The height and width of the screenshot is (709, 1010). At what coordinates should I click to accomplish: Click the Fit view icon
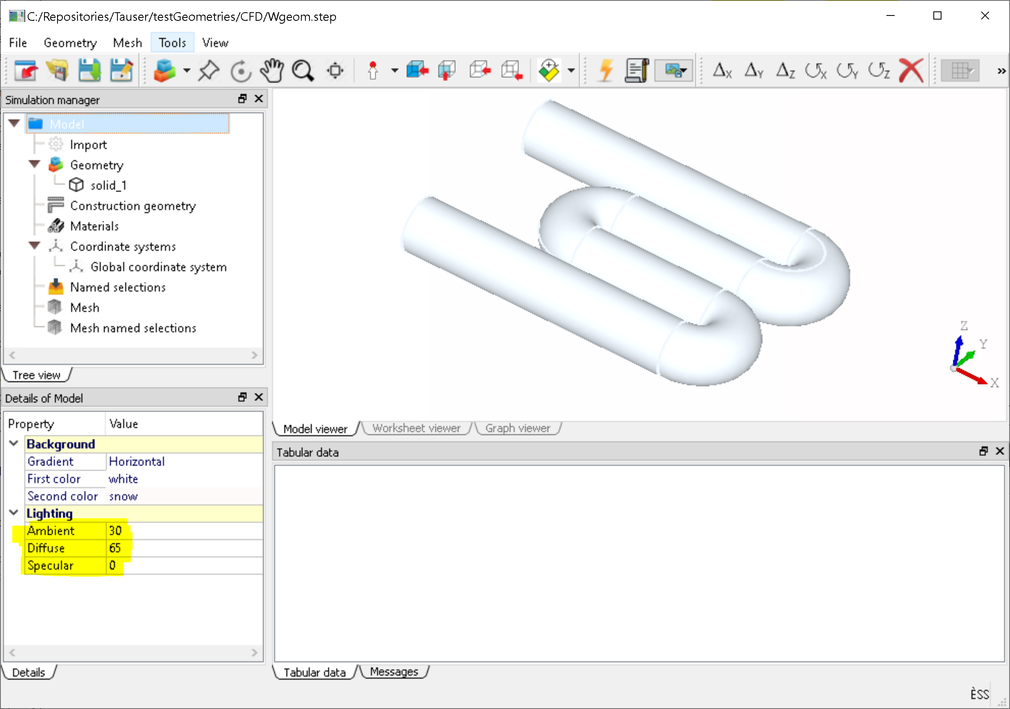point(335,70)
